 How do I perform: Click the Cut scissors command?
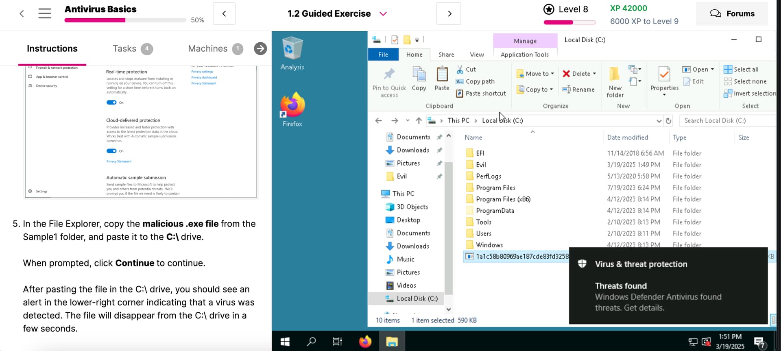pyautogui.click(x=466, y=69)
